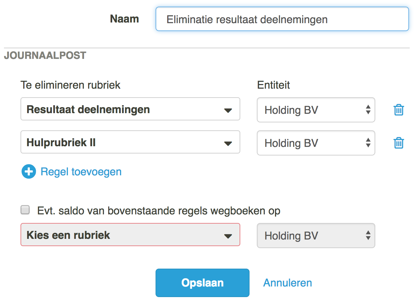Open the Hulprubriek II rubriek dropdown
The image size is (415, 307).
click(x=130, y=142)
